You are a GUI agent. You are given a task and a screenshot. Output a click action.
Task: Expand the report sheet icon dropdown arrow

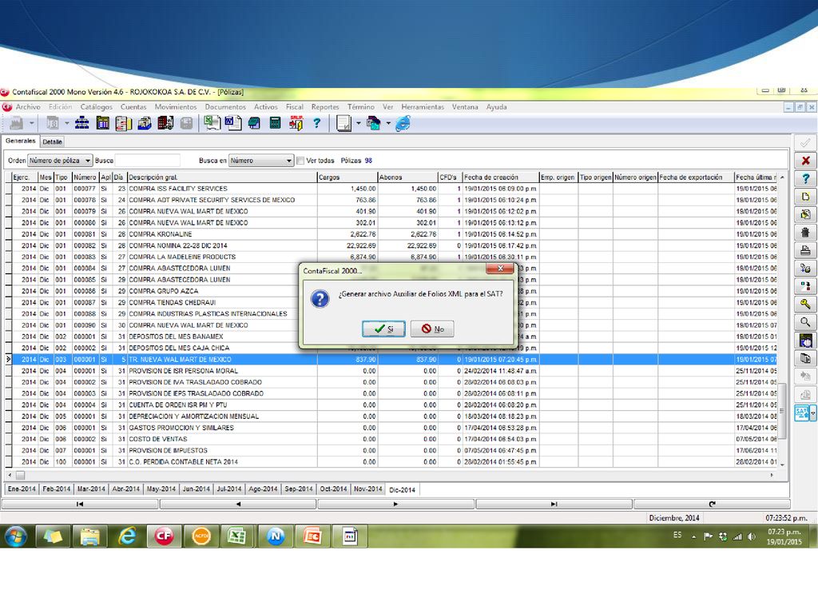click(x=359, y=124)
